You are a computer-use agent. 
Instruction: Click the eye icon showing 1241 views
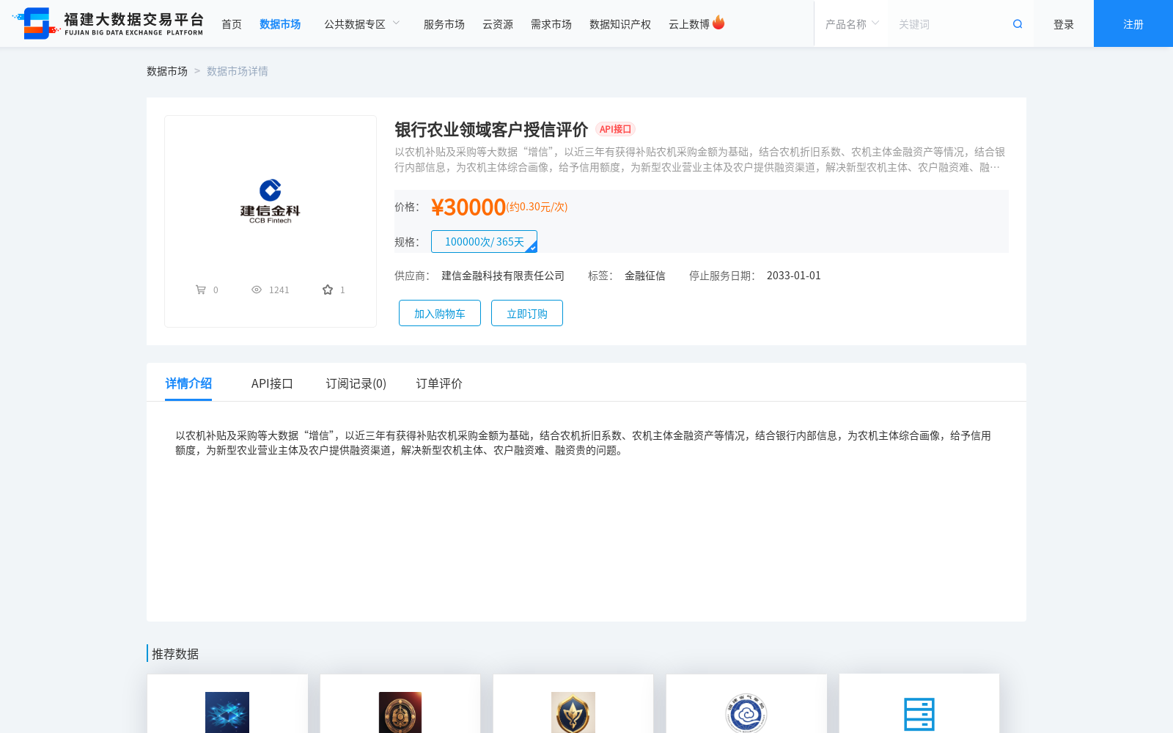[257, 289]
